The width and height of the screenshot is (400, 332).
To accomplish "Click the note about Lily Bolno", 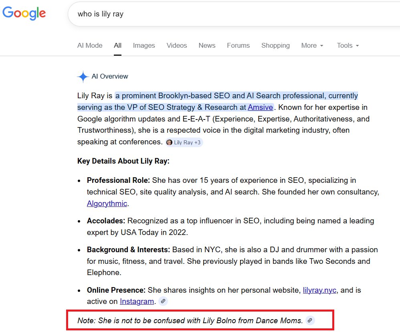I will point(190,320).
